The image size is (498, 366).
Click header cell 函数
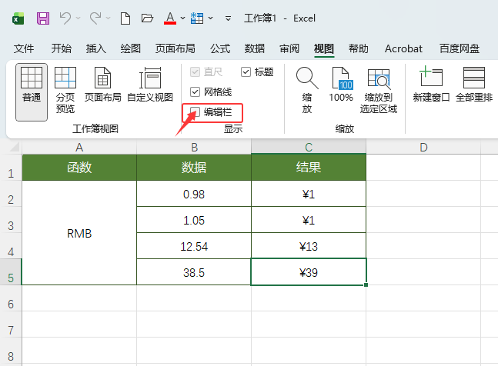pos(79,168)
